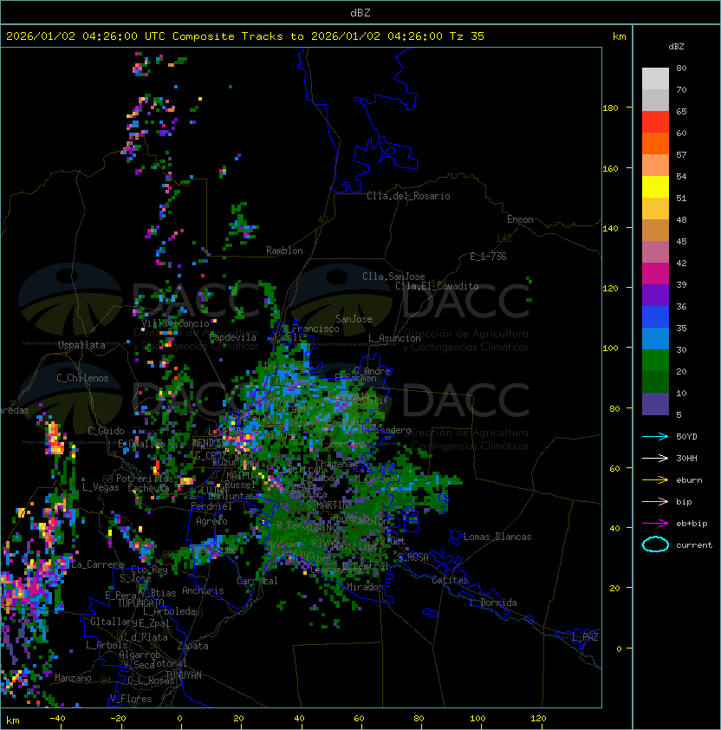Click the 'Cacheuta' map label
The image size is (721, 730).
coord(148,488)
